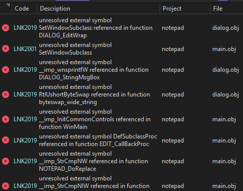Click the notepad project cell in the DefSubclassProc row
Screen dimensions: 243x191
point(173,140)
